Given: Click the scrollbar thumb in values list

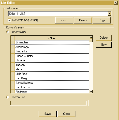Looking at the screenshot, I should click(91, 40).
